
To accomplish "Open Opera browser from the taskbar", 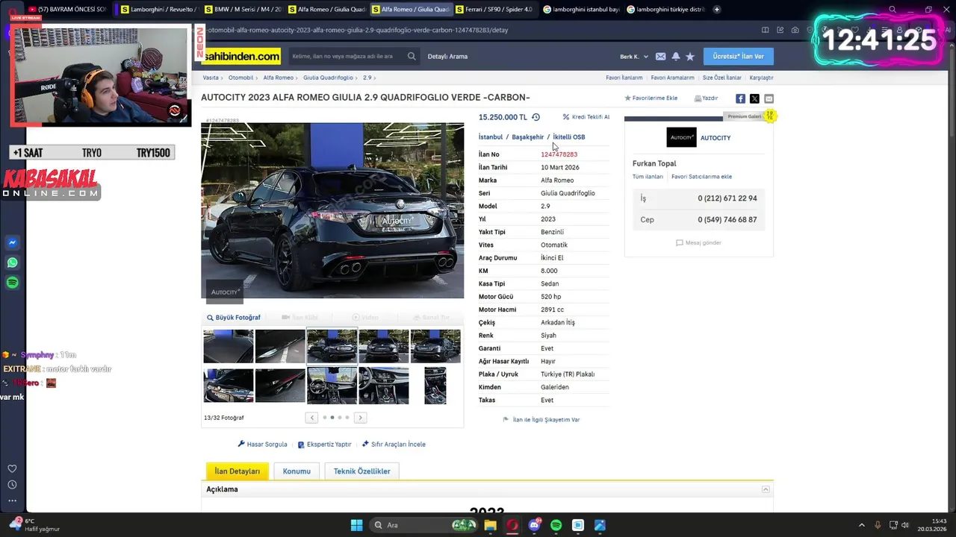I will (x=512, y=525).
